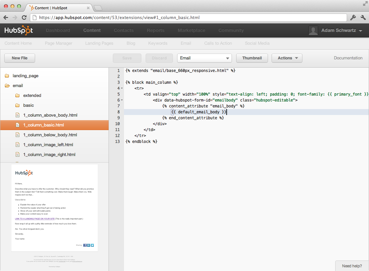Image resolution: width=369 pixels, height=271 pixels.
Task: Click the Need help? button
Action: (x=352, y=266)
